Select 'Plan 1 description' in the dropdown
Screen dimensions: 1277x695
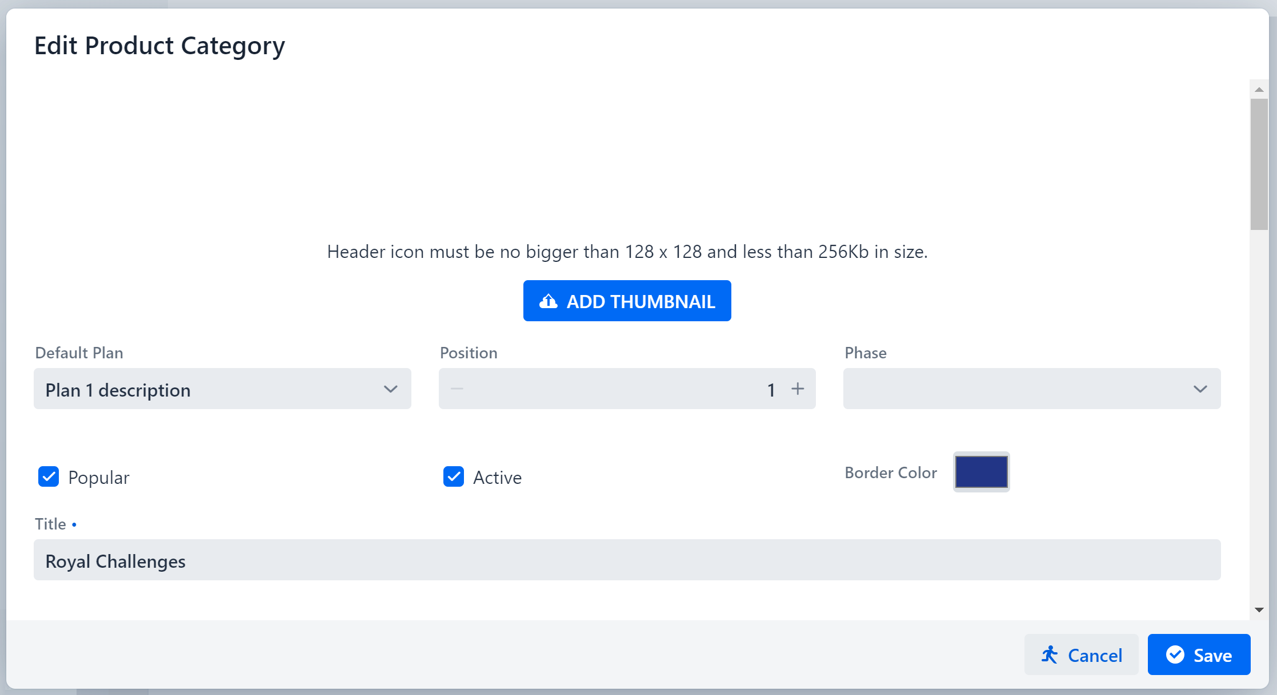coord(222,389)
